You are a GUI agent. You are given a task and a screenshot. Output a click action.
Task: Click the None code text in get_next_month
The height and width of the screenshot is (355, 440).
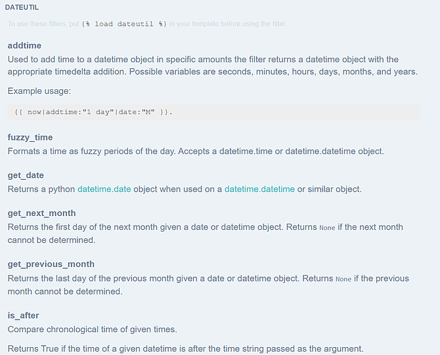point(327,228)
